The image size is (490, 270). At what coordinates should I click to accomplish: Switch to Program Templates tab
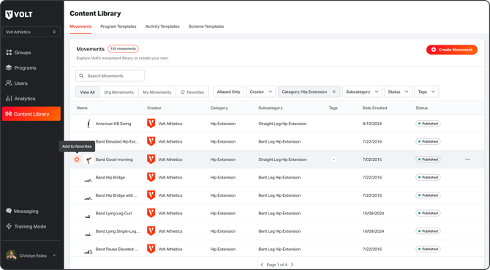(118, 26)
